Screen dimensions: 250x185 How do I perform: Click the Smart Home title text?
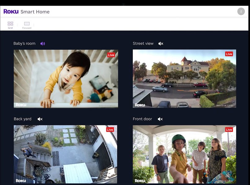tap(35, 12)
